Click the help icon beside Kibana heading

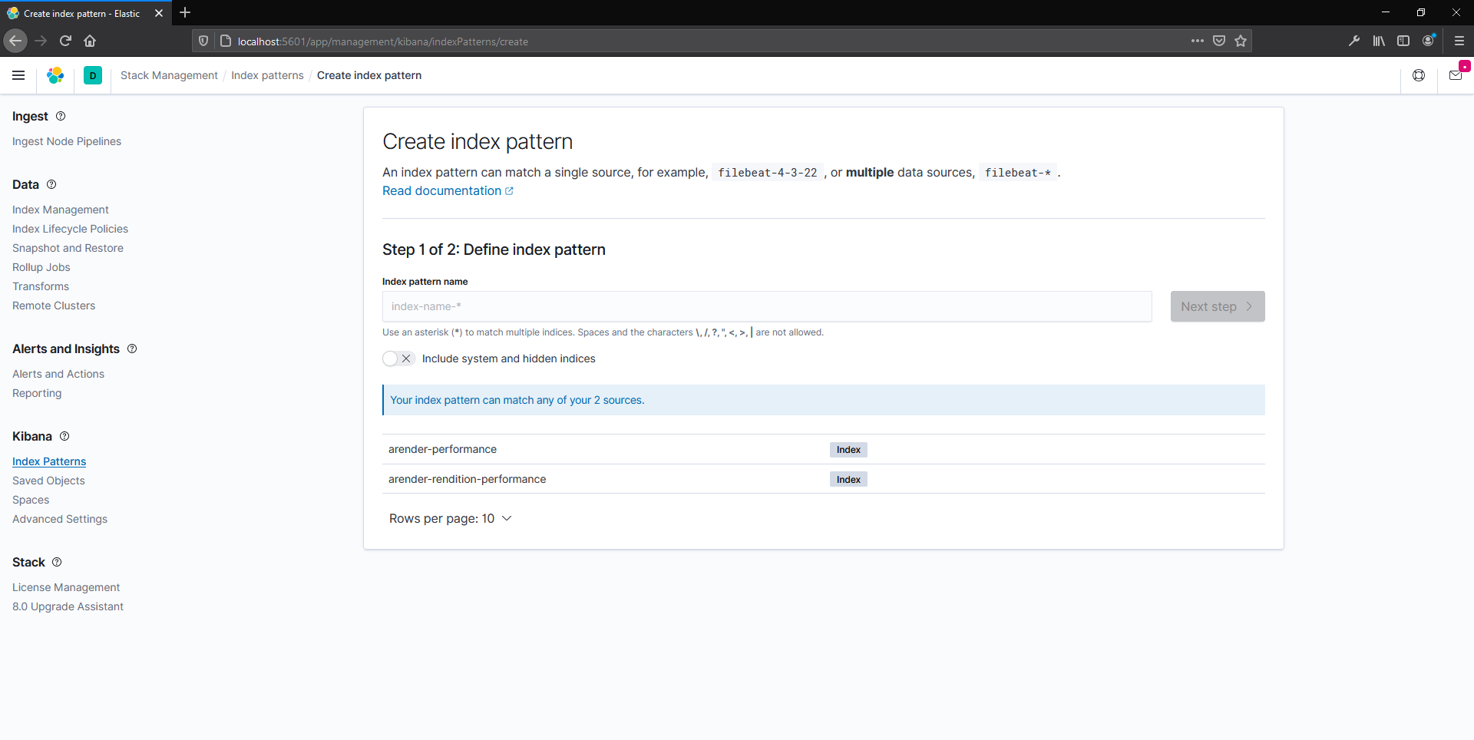[x=64, y=436]
